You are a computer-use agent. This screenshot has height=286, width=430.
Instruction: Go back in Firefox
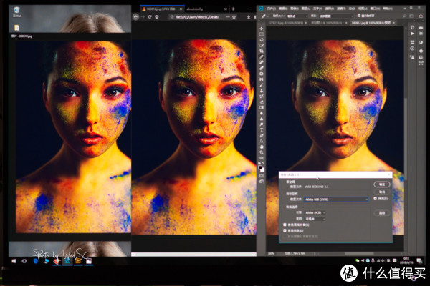[x=135, y=17]
